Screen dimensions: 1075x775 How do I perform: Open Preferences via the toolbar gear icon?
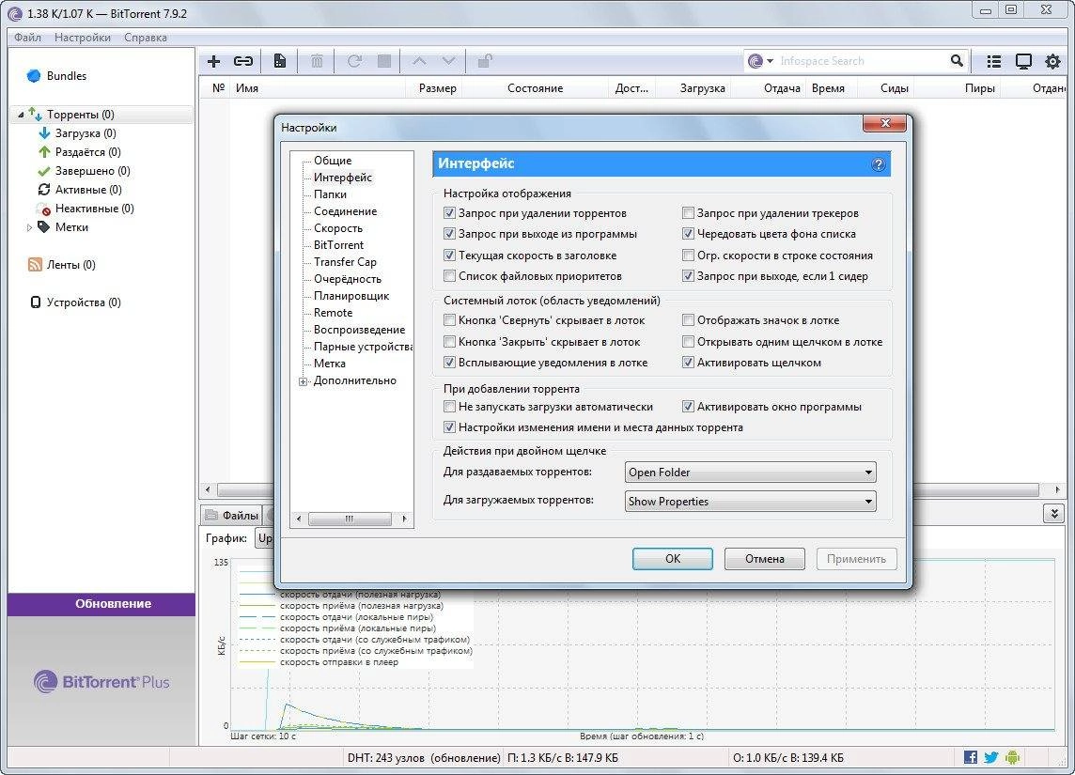click(1053, 62)
